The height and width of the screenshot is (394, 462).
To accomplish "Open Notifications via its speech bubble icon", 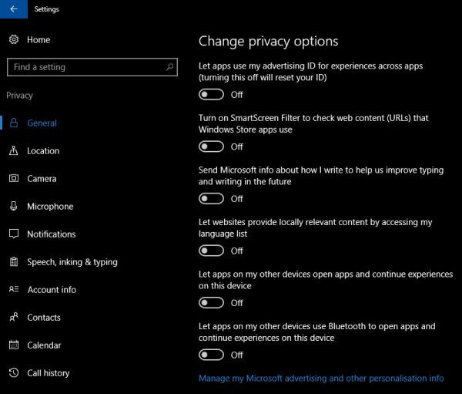I will coord(14,234).
